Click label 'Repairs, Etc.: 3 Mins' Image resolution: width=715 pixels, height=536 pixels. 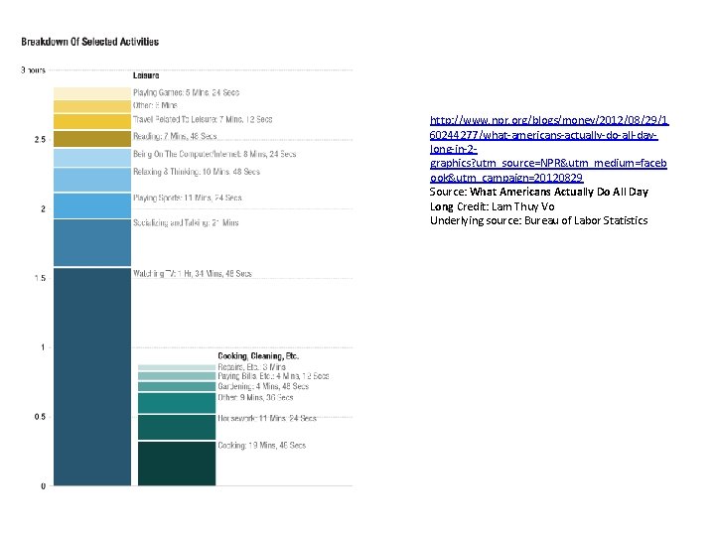pyautogui.click(x=251, y=367)
